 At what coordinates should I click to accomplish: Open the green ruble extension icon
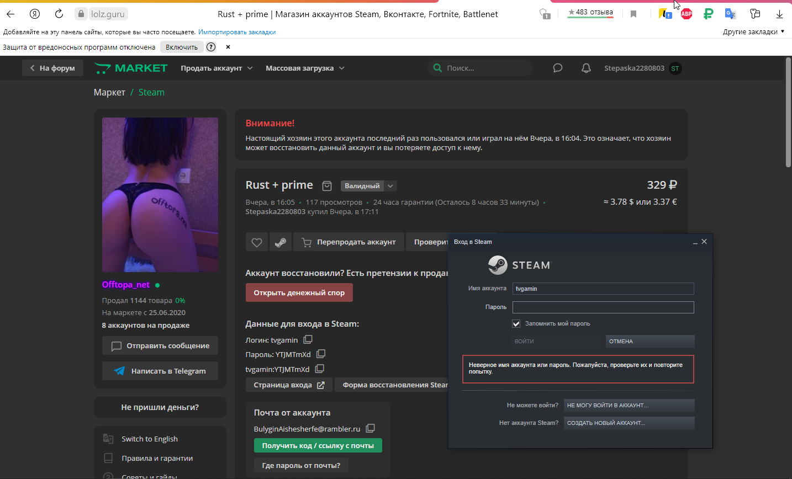(x=708, y=14)
